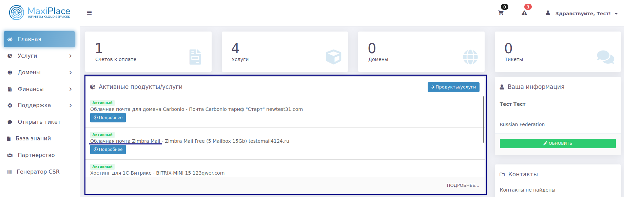Viewport: 624px width, 197px height.
Task: Click the MaxiPlace logo
Action: pyautogui.click(x=39, y=13)
